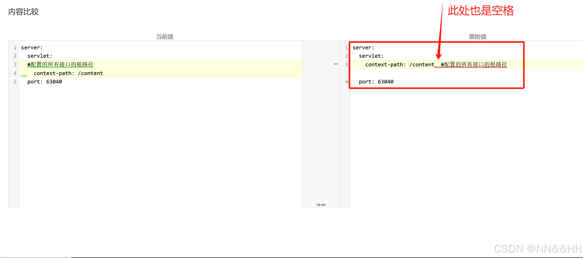Click 'server:' in the original value pane
The width and height of the screenshot is (583, 258).
click(363, 48)
